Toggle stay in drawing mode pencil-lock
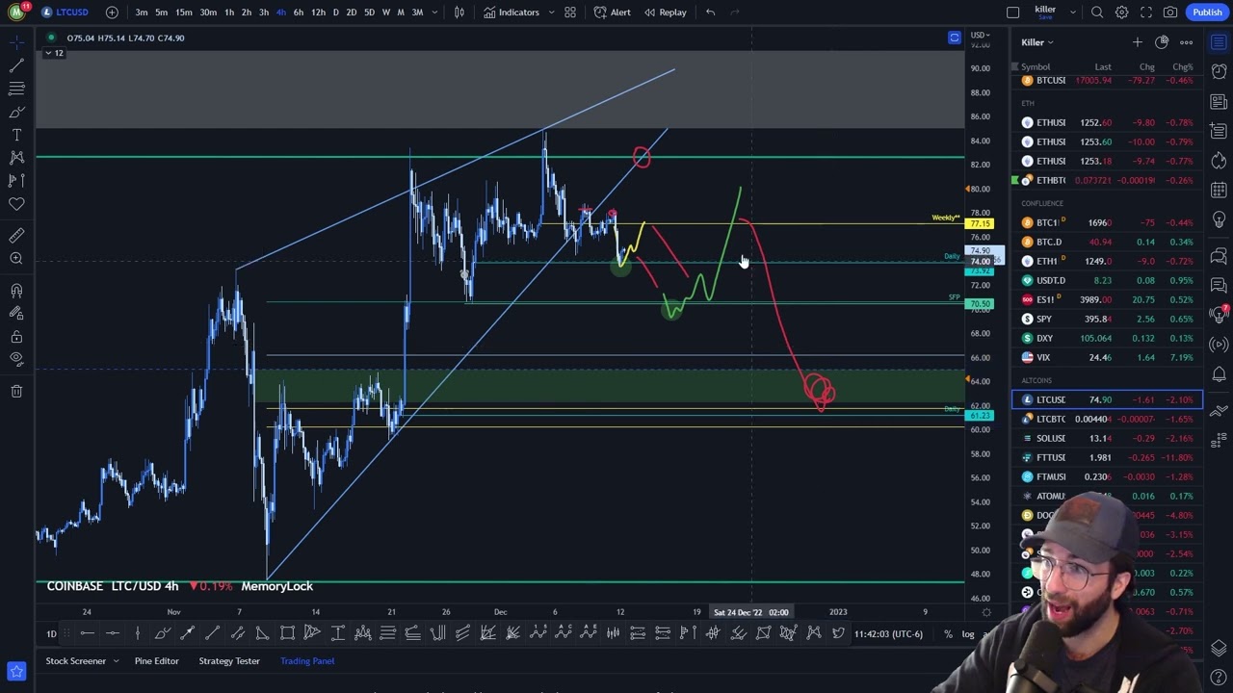Screen dimensions: 1233x693 tap(16, 313)
